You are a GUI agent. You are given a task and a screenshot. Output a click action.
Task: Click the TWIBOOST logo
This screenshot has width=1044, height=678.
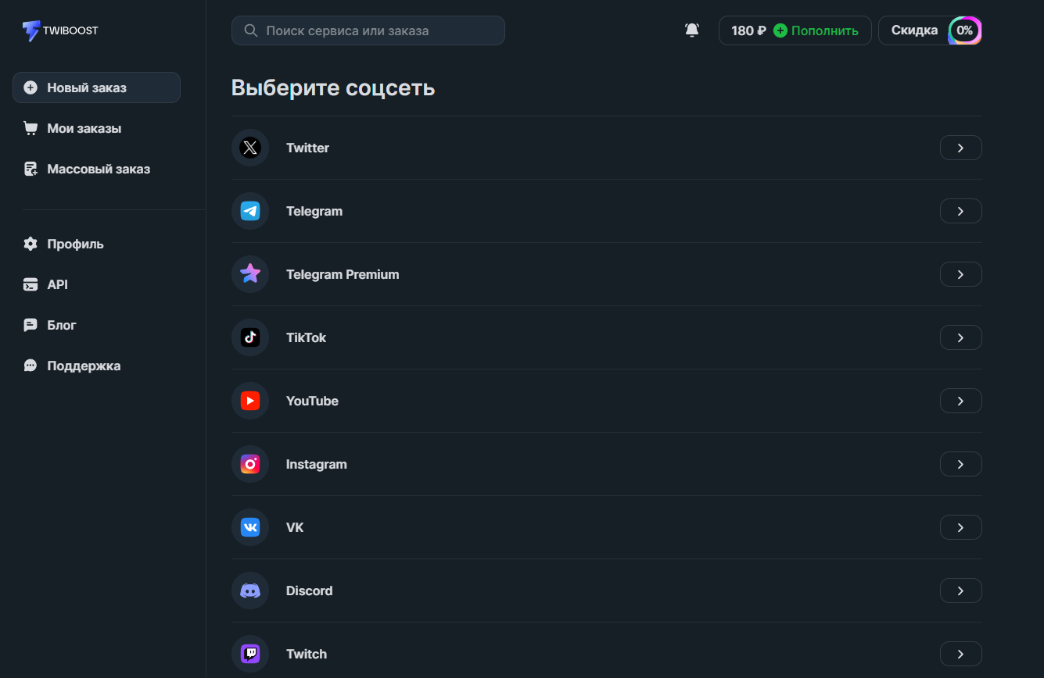60,30
